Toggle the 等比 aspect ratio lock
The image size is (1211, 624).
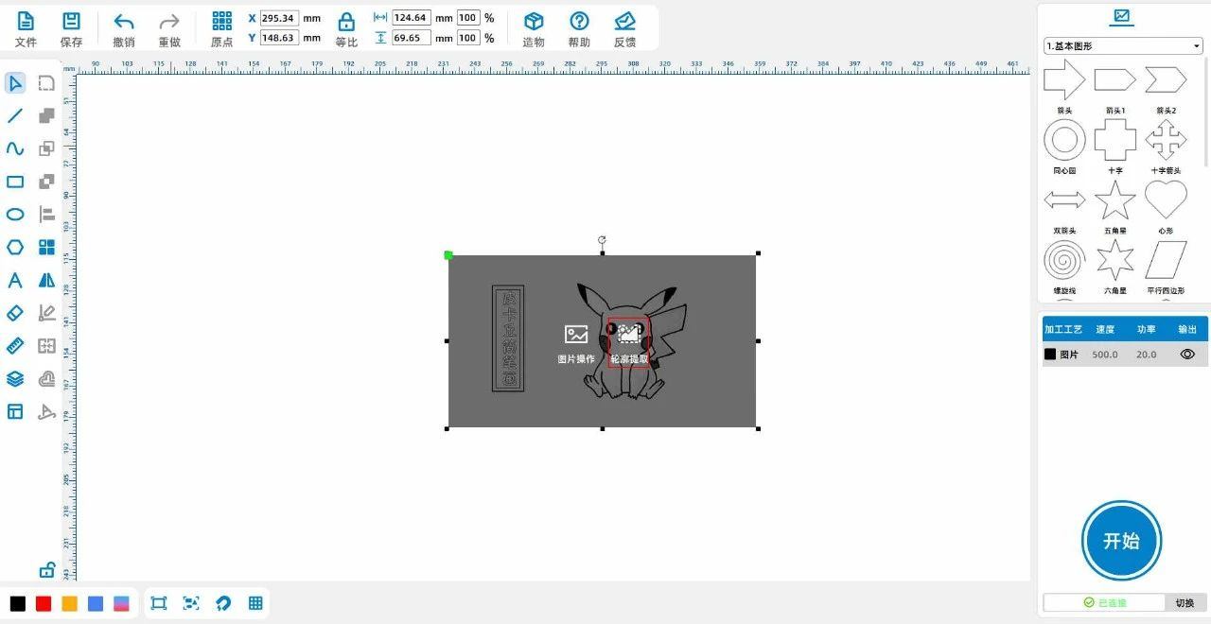coord(346,23)
